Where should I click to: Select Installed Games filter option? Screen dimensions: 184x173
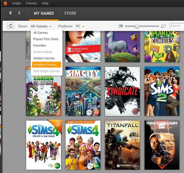tap(47, 65)
